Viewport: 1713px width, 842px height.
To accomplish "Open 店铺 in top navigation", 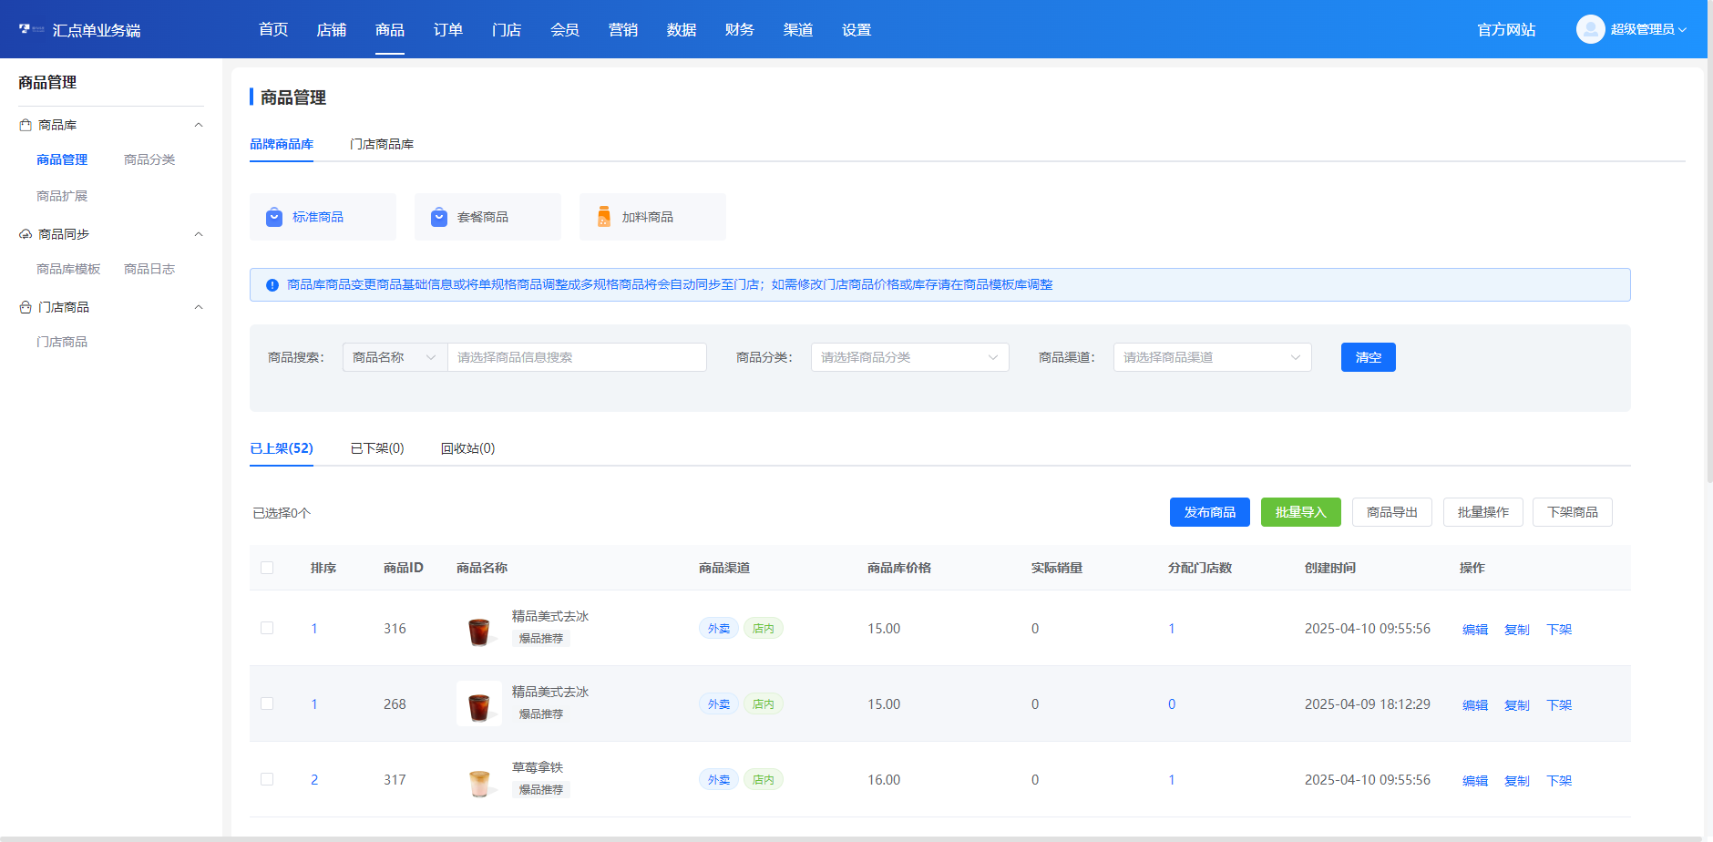I will 332,30.
